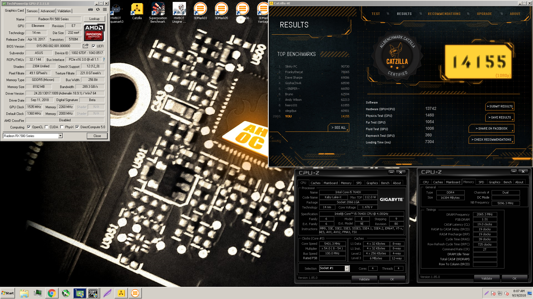Click the GIGABYTE logo in CPU-Z
The image size is (533, 299).
click(x=391, y=199)
